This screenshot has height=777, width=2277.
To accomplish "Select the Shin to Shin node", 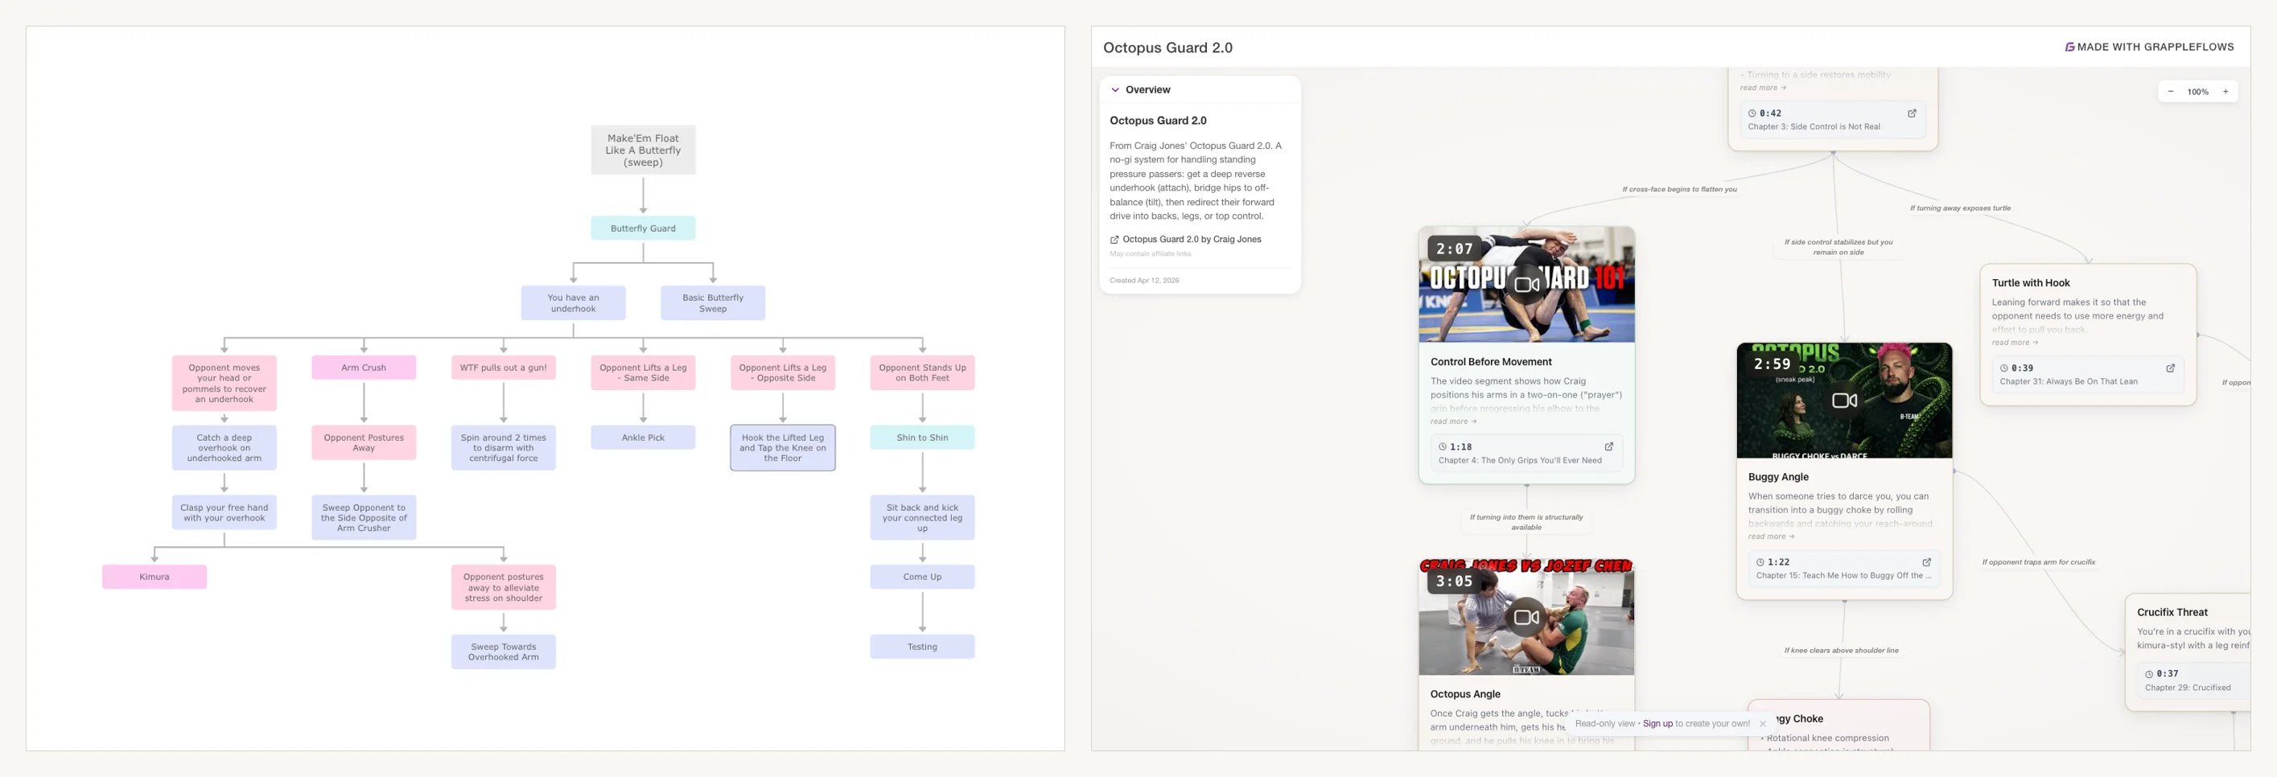I will pos(922,438).
